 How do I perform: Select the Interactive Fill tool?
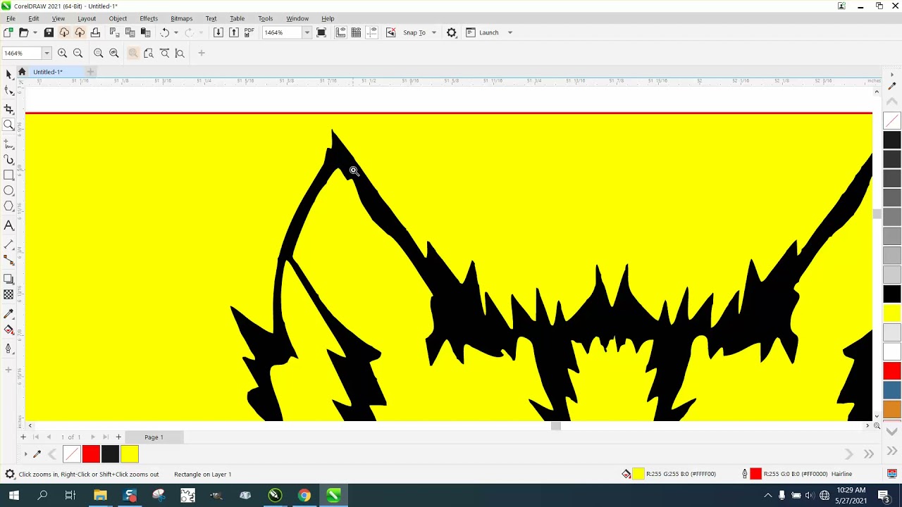[x=8, y=330]
